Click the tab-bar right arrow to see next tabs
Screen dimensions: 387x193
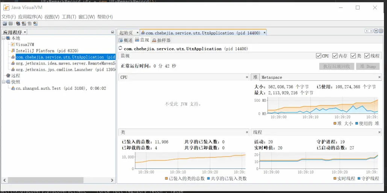371,31
